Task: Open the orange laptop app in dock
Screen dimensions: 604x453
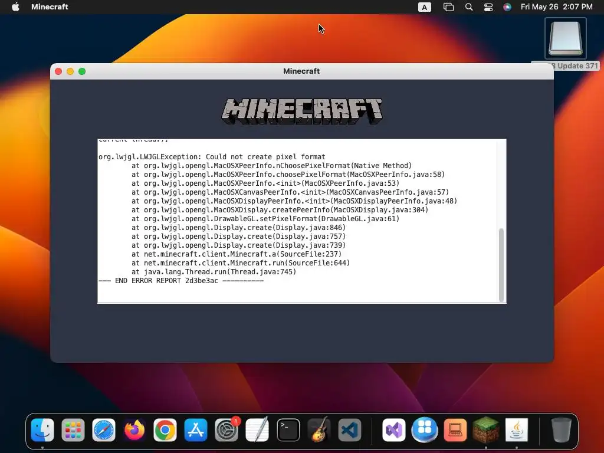Action: pos(455,430)
